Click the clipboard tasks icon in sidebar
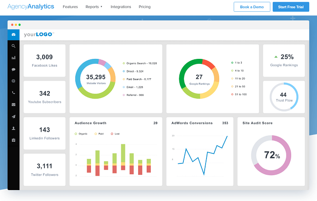This screenshot has width=317, height=201. 14,140
